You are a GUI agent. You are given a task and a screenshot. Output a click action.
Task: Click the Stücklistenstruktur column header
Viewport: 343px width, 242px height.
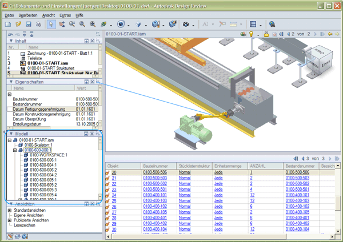point(194,166)
